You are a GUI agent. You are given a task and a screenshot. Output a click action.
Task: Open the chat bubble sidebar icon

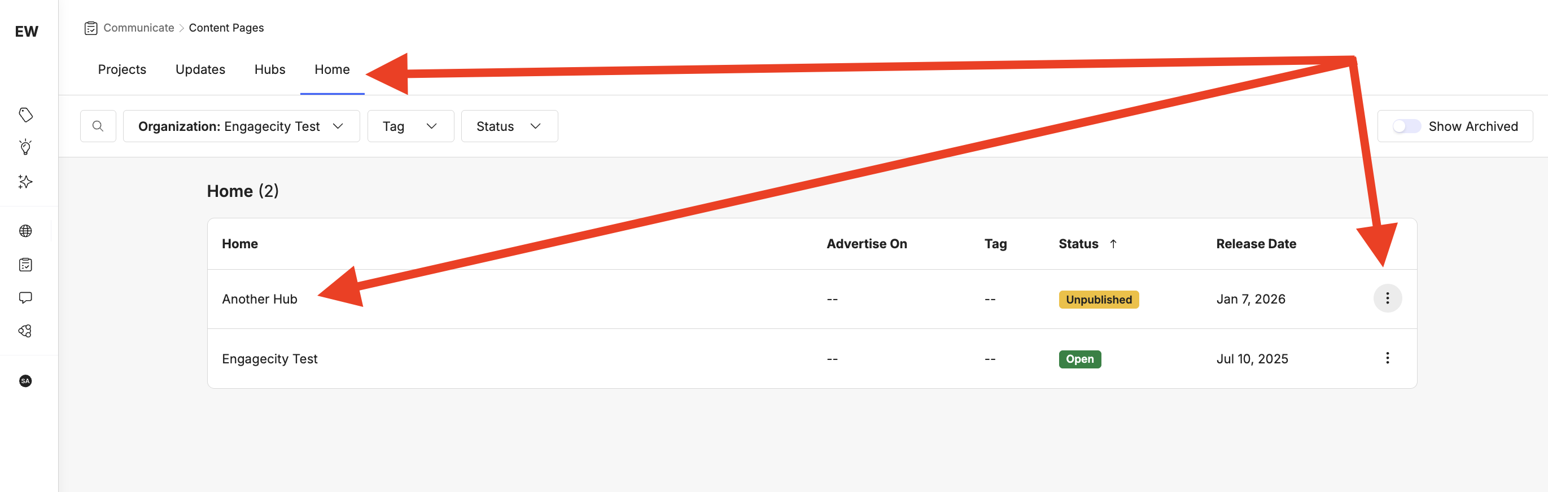[x=25, y=297]
